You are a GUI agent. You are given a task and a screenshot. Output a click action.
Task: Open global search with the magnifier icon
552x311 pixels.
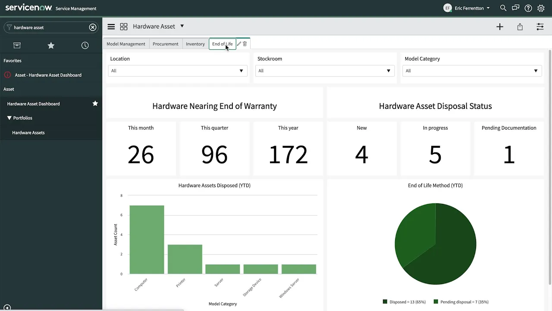pyautogui.click(x=503, y=8)
